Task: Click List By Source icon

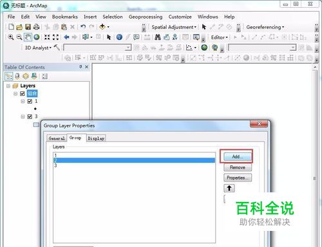Action: tap(17, 76)
